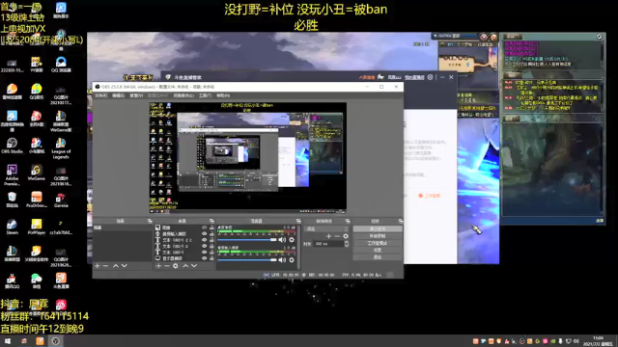Pop out the Scenes dock panel
Screen dimensions: 618x347
tap(150, 221)
